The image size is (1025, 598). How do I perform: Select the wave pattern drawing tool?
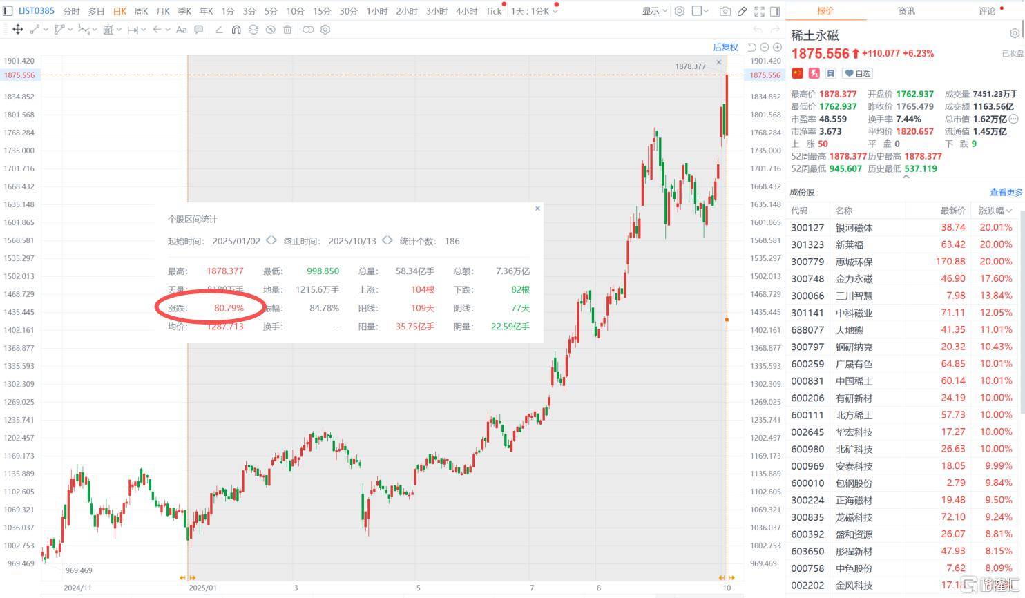(x=84, y=30)
